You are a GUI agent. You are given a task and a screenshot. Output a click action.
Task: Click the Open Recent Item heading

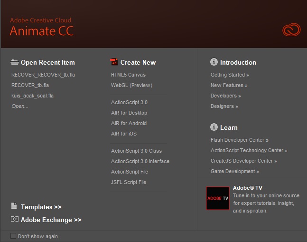click(x=48, y=62)
